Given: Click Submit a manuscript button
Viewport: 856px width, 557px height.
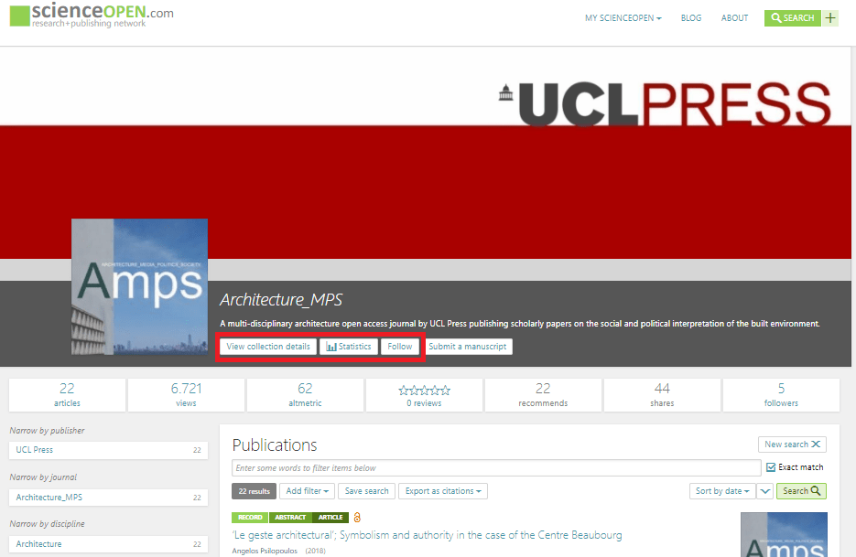Looking at the screenshot, I should [x=467, y=347].
